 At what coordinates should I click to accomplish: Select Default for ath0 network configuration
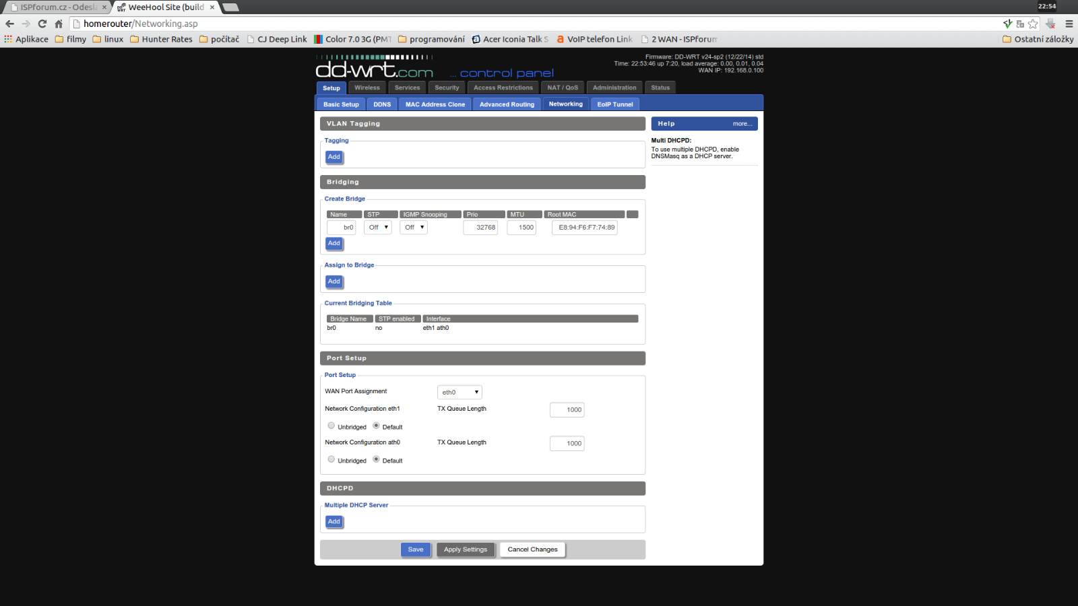pyautogui.click(x=376, y=459)
